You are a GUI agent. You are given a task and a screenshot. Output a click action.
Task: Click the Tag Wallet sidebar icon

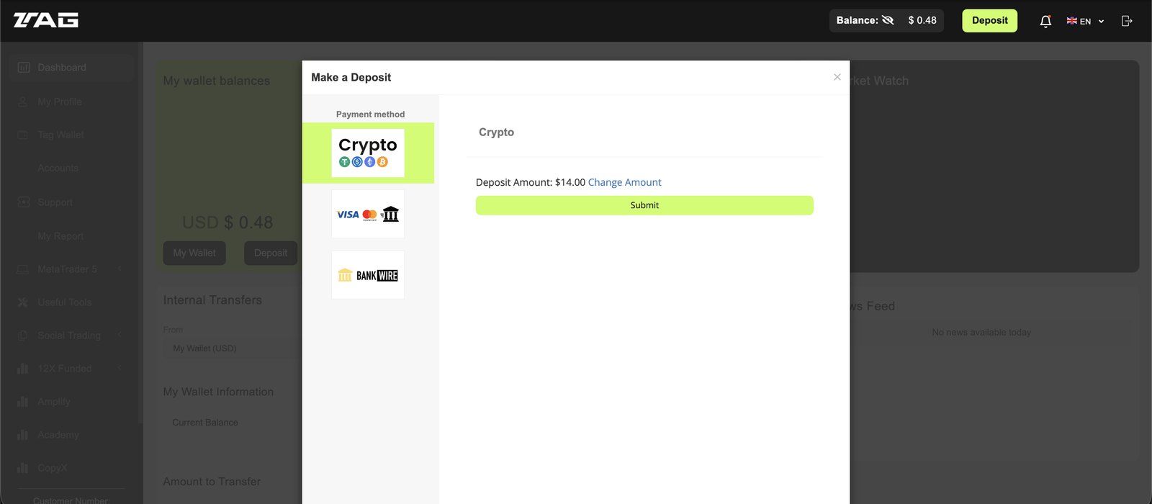point(23,135)
